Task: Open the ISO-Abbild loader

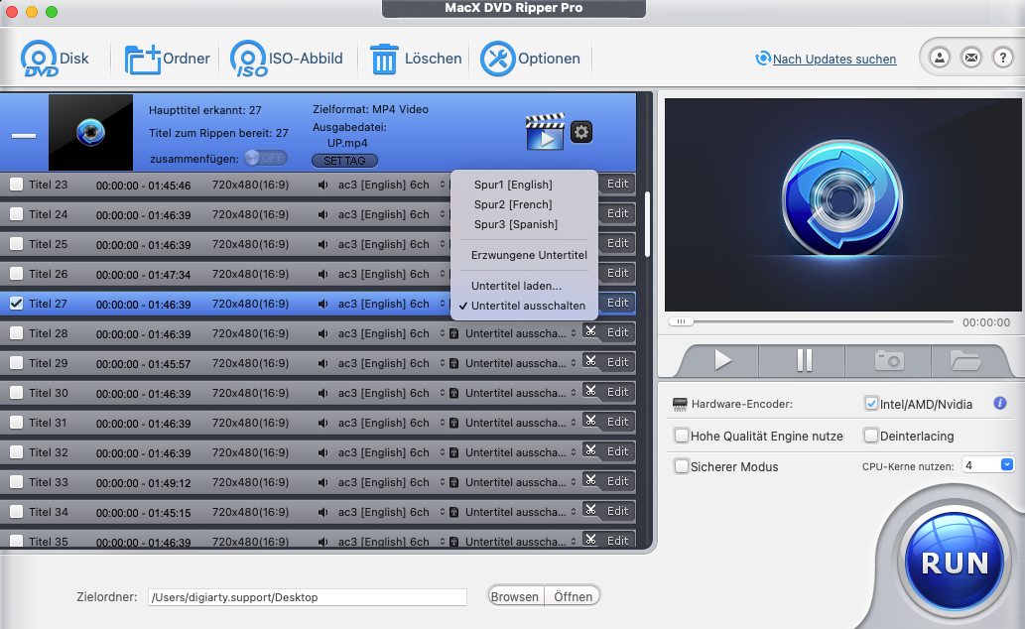Action: click(x=249, y=60)
